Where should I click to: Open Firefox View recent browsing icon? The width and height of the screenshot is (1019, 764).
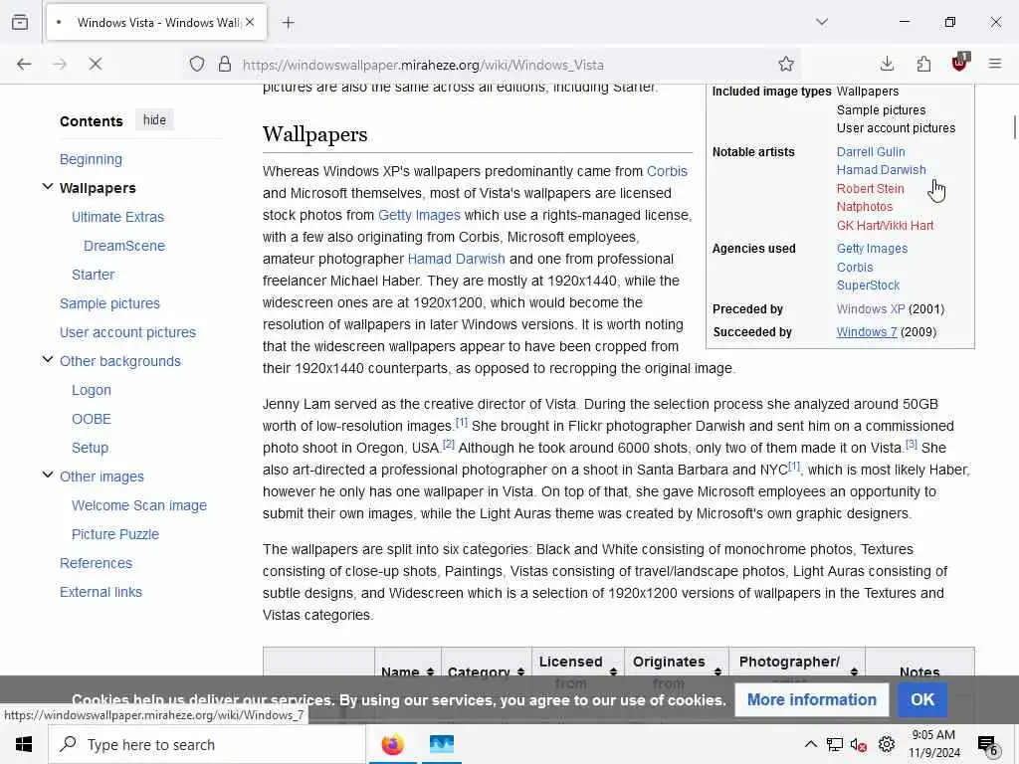(20, 22)
